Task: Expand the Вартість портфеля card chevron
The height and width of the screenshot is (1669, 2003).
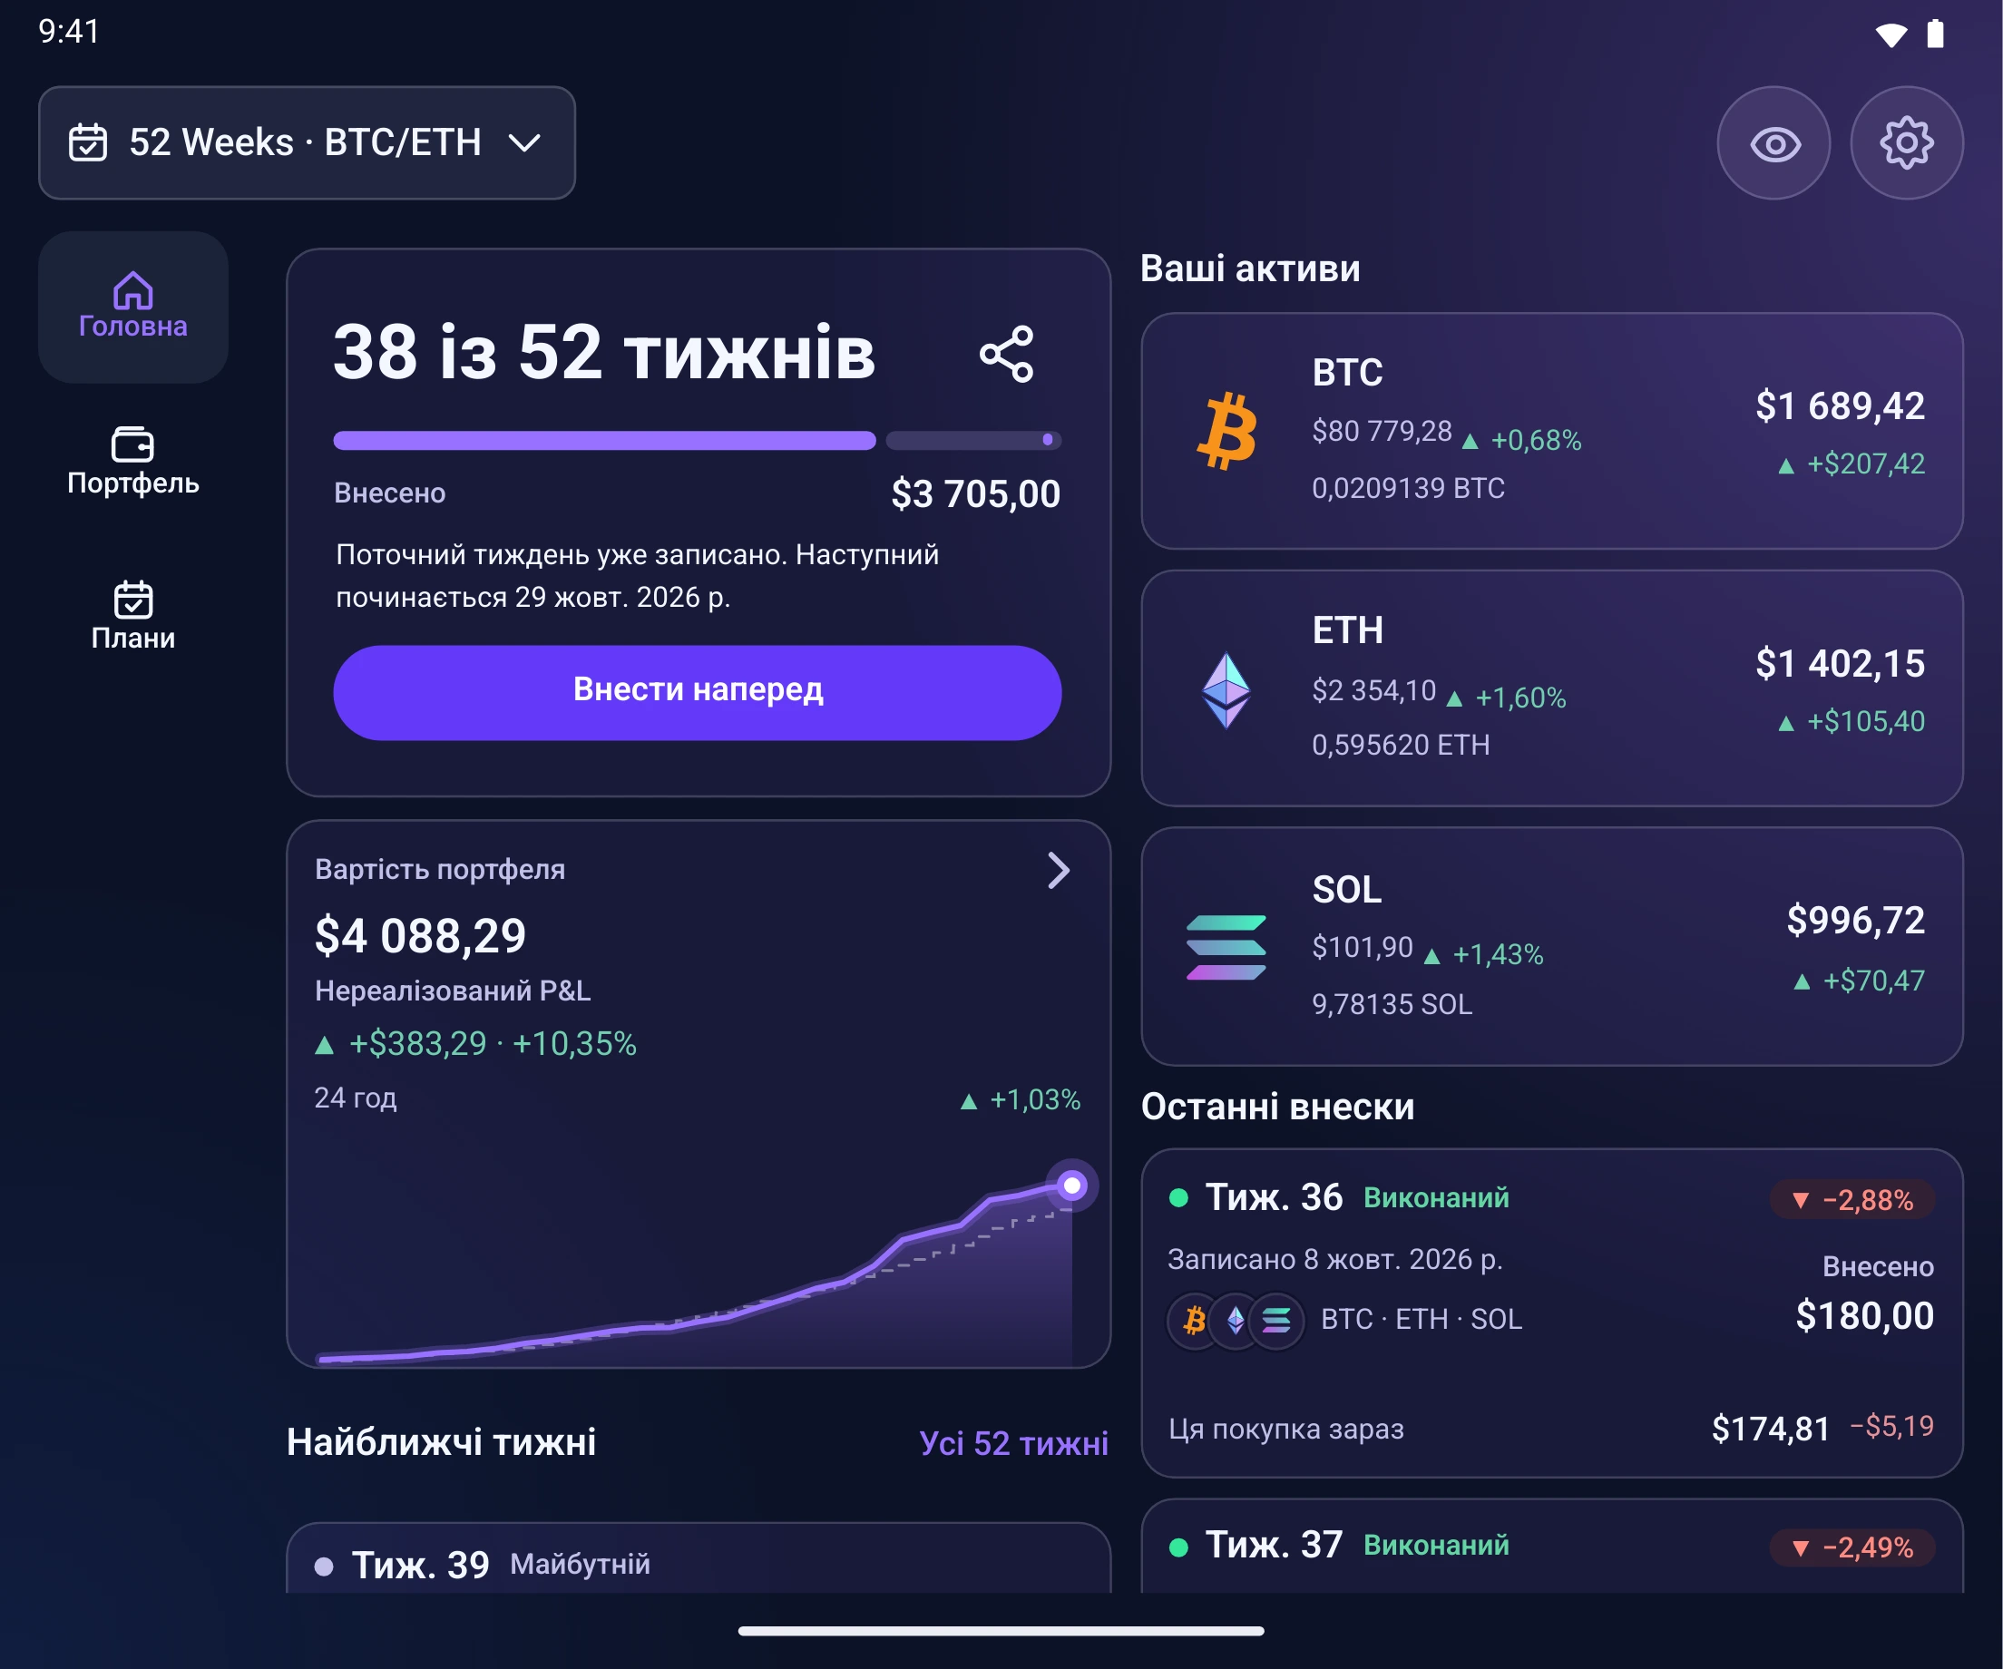Action: (x=1058, y=870)
